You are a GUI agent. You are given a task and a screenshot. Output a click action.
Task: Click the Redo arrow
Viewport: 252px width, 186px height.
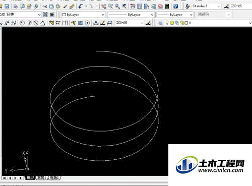91,7
